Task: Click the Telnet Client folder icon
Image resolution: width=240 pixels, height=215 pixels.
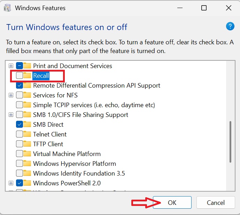Action: coord(28,134)
